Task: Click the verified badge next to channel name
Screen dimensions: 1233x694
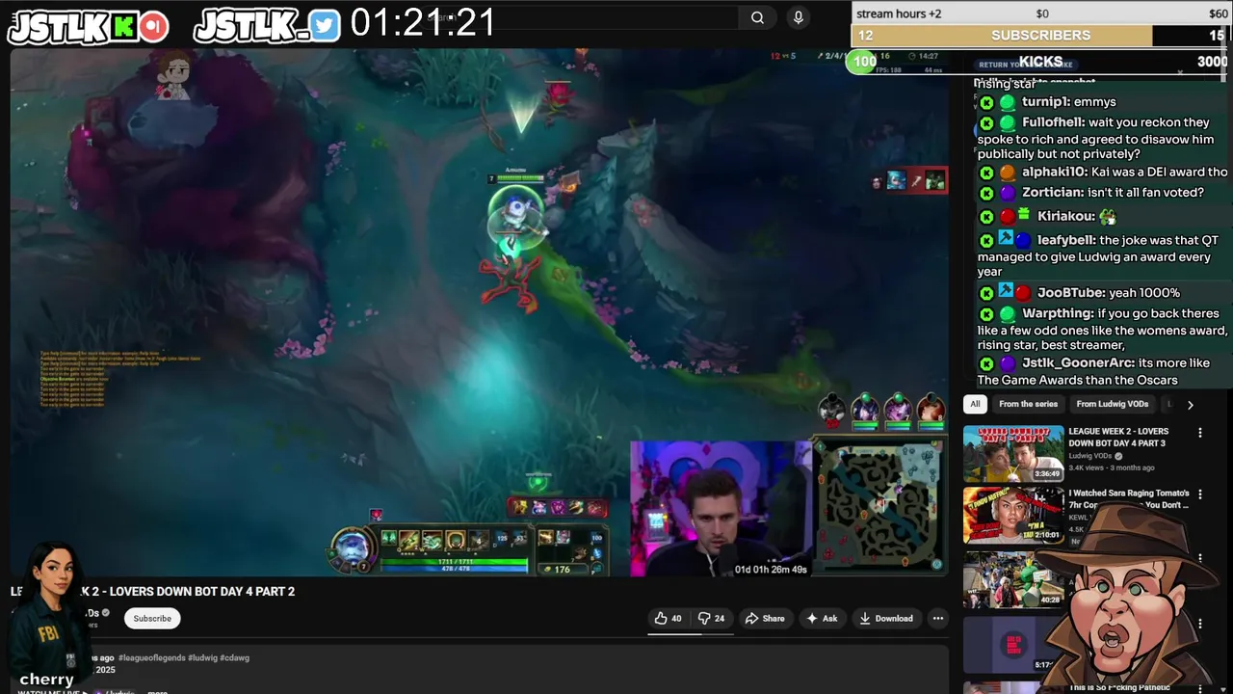Action: point(106,613)
